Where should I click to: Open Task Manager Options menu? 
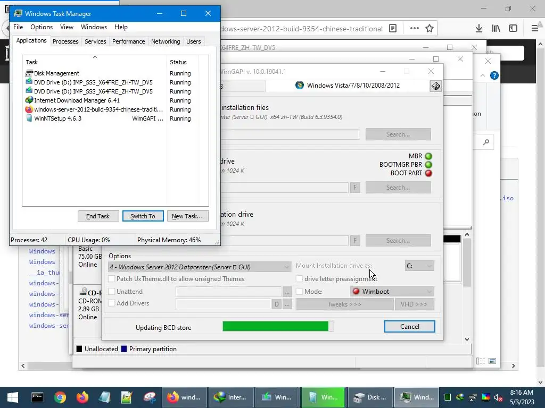pyautogui.click(x=42, y=27)
